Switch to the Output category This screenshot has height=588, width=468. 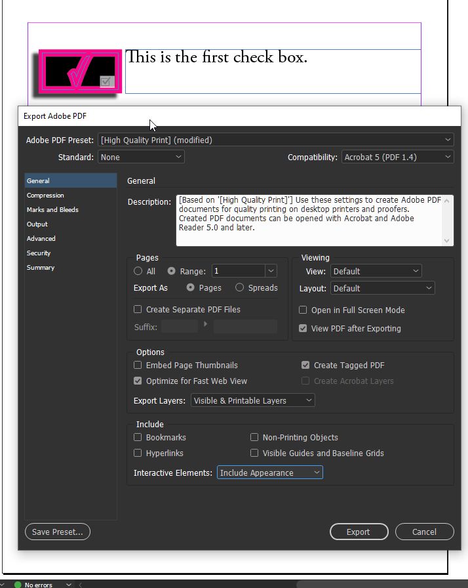71,224
